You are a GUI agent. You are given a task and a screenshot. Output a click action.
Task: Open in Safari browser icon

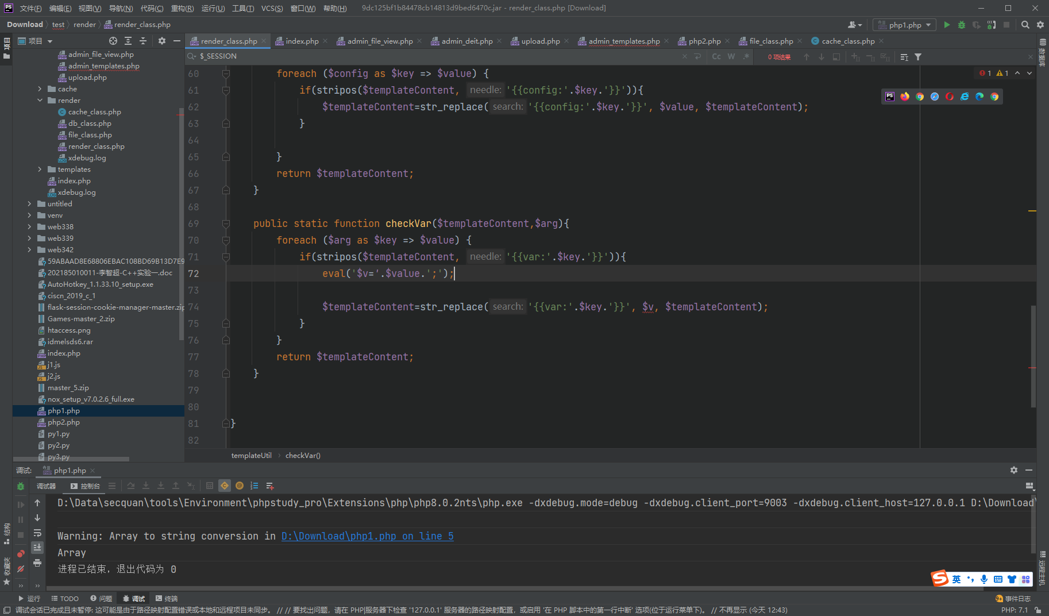click(935, 97)
